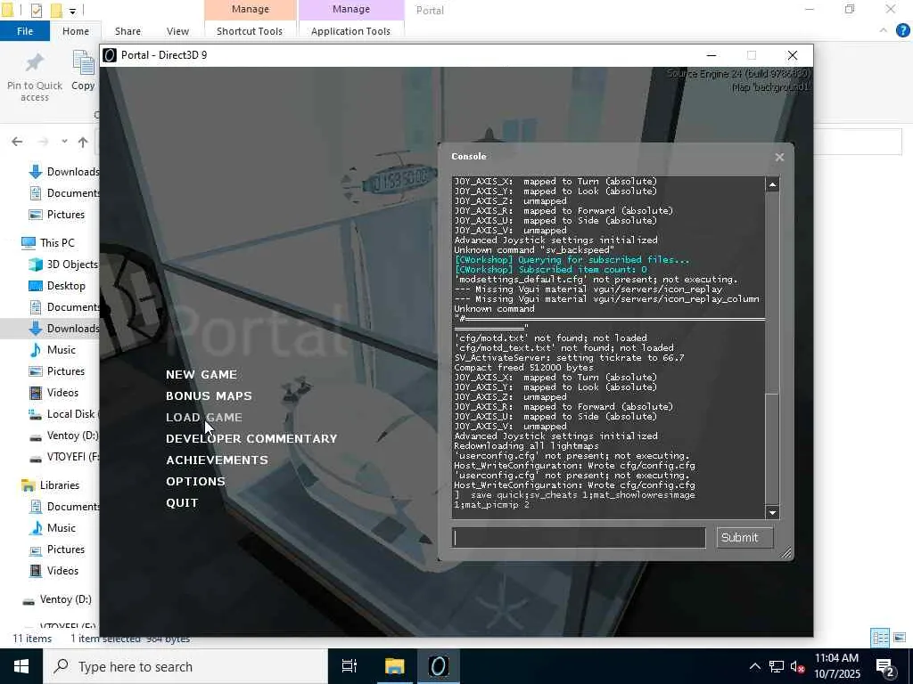
Task: Collapse the Explorer ribbon chevron
Action: click(884, 31)
